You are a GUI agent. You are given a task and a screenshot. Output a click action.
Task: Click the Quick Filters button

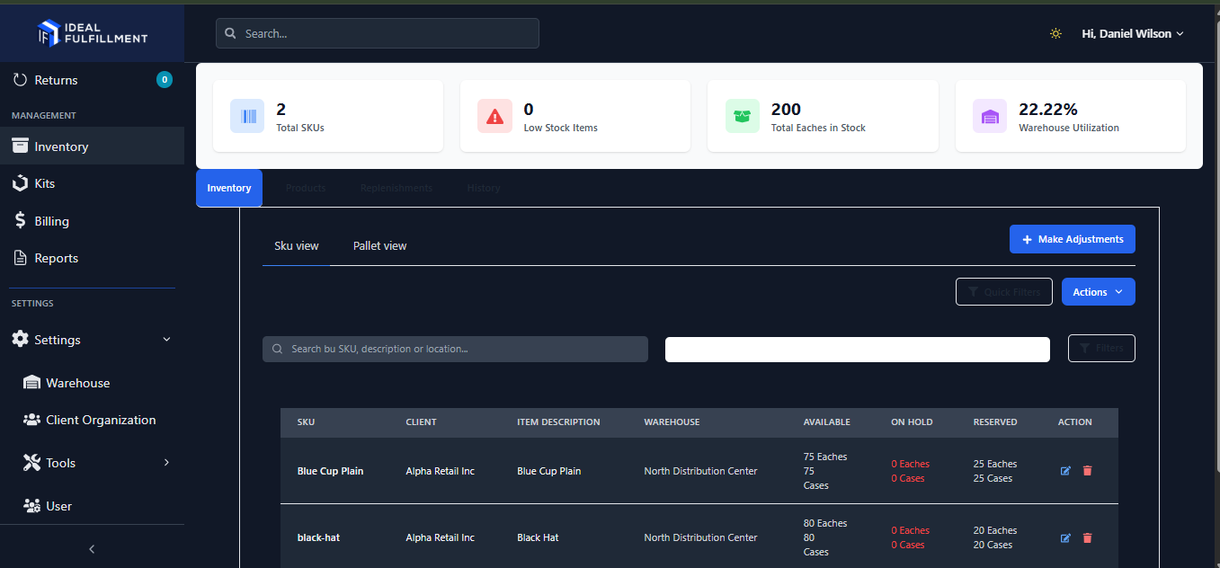coord(1004,292)
